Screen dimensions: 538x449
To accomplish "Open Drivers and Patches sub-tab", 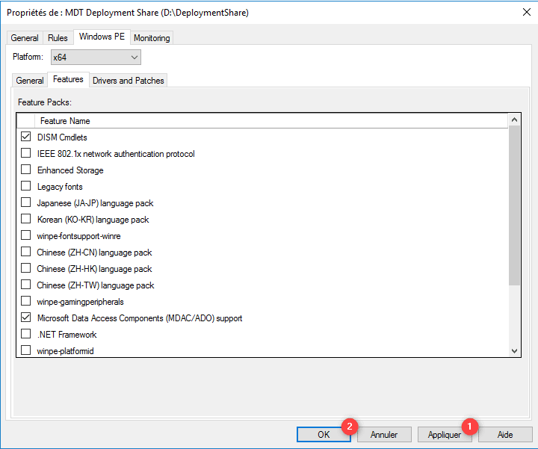I will pos(129,81).
